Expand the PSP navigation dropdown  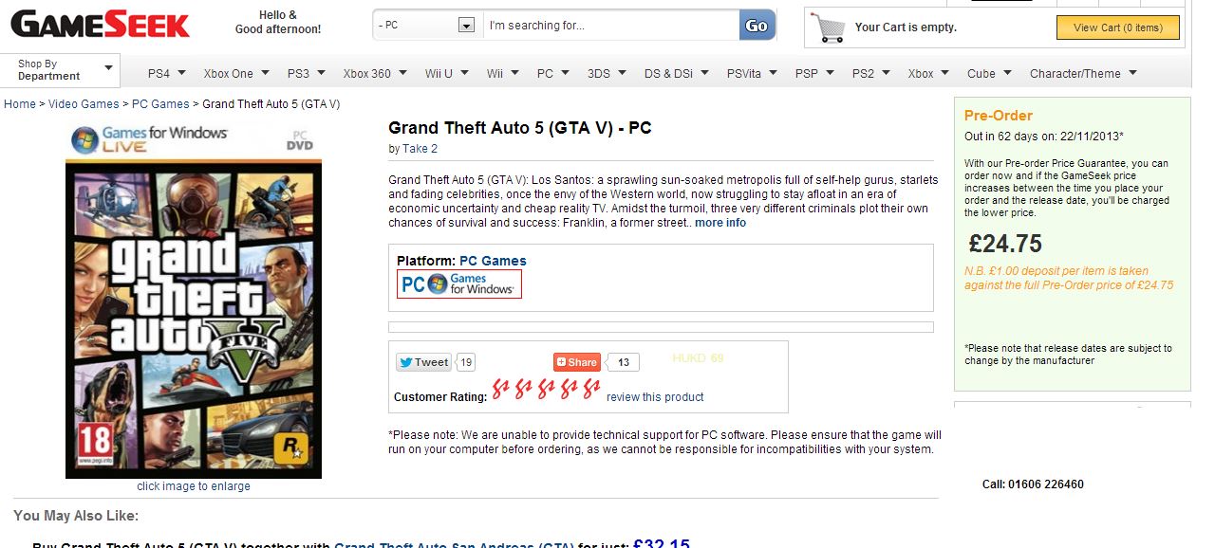816,73
